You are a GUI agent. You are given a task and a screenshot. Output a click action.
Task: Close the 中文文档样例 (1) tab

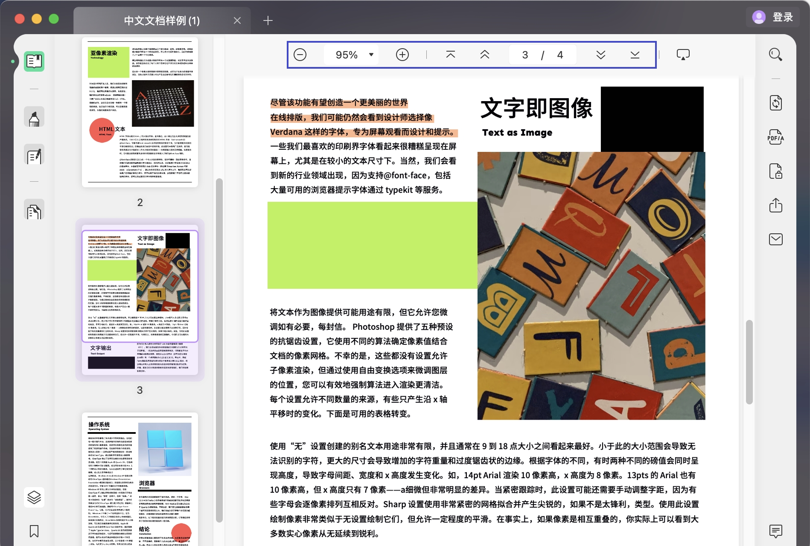coord(237,20)
